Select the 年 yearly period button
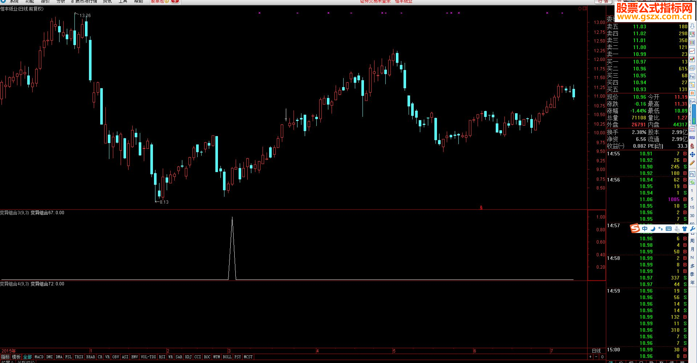 coord(692,282)
